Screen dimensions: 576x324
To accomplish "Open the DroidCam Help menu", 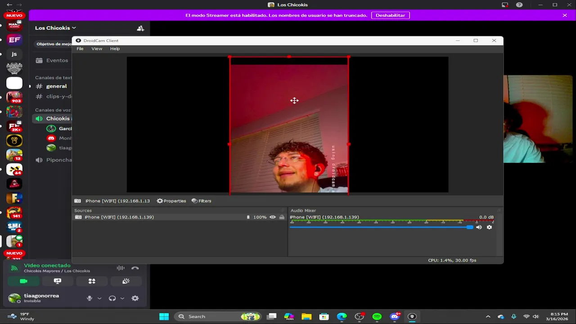I will pos(115,49).
